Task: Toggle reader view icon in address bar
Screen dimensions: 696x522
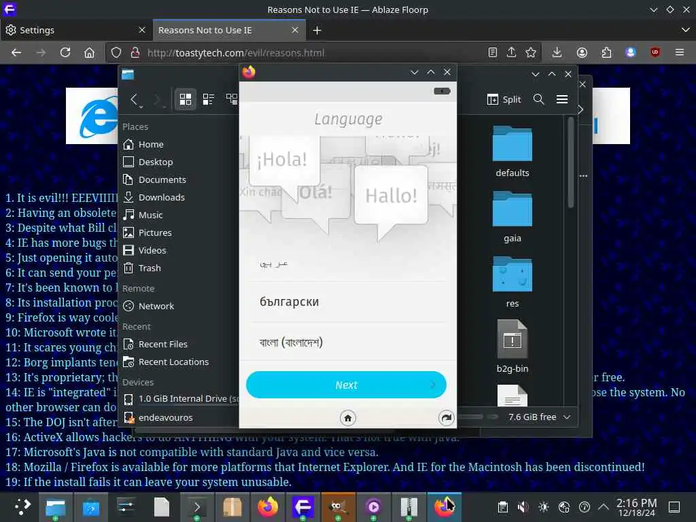Action: (x=492, y=53)
